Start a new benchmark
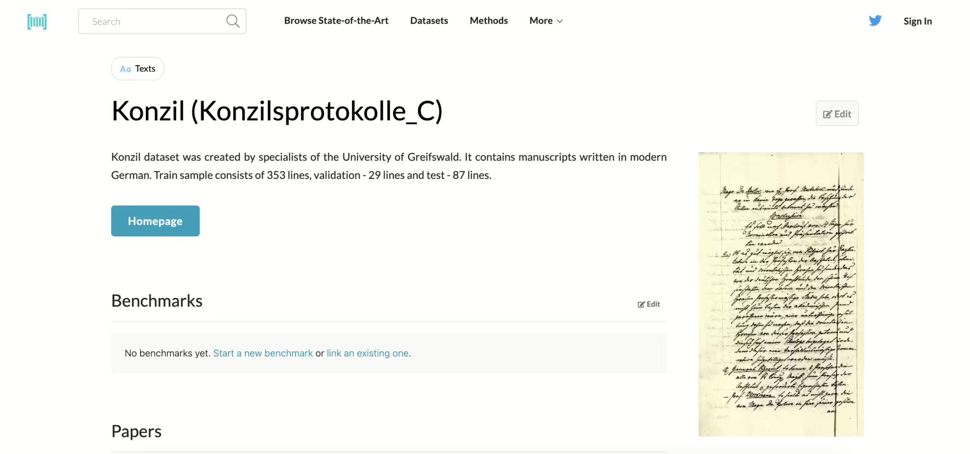 (x=262, y=353)
